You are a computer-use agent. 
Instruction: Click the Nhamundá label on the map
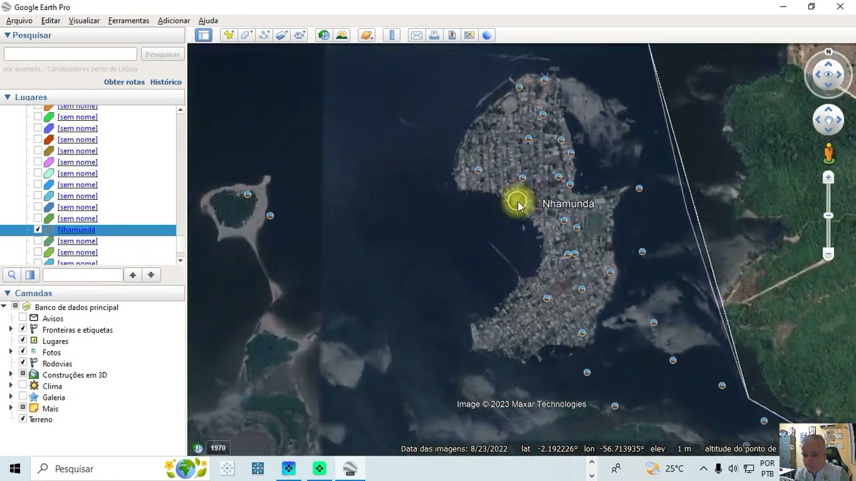click(x=568, y=204)
